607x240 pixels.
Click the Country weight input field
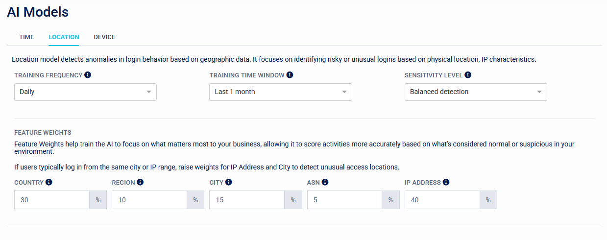tap(51, 200)
